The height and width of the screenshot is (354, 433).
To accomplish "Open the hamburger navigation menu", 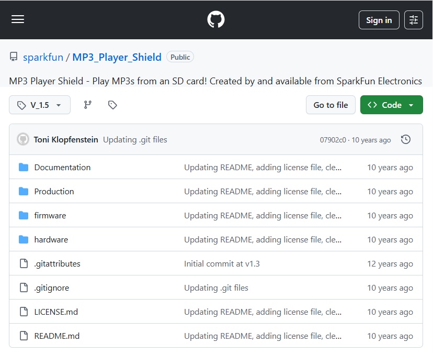I will [18, 19].
